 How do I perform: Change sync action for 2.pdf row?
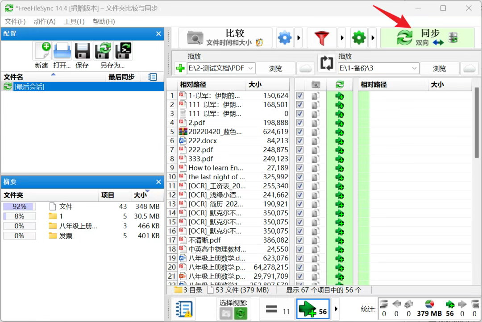click(x=340, y=123)
